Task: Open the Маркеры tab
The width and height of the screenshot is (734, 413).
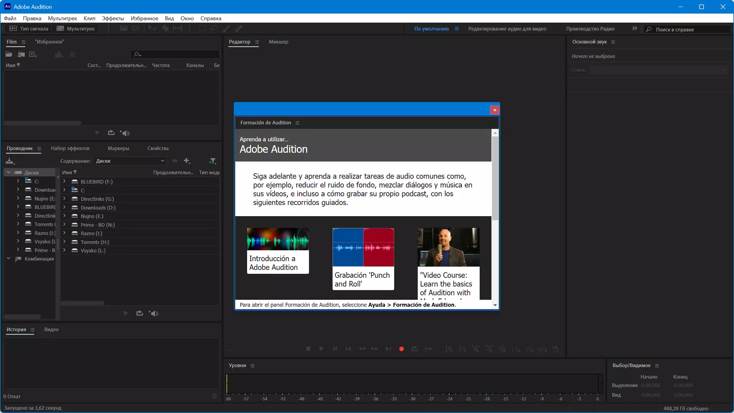Action: pos(118,148)
